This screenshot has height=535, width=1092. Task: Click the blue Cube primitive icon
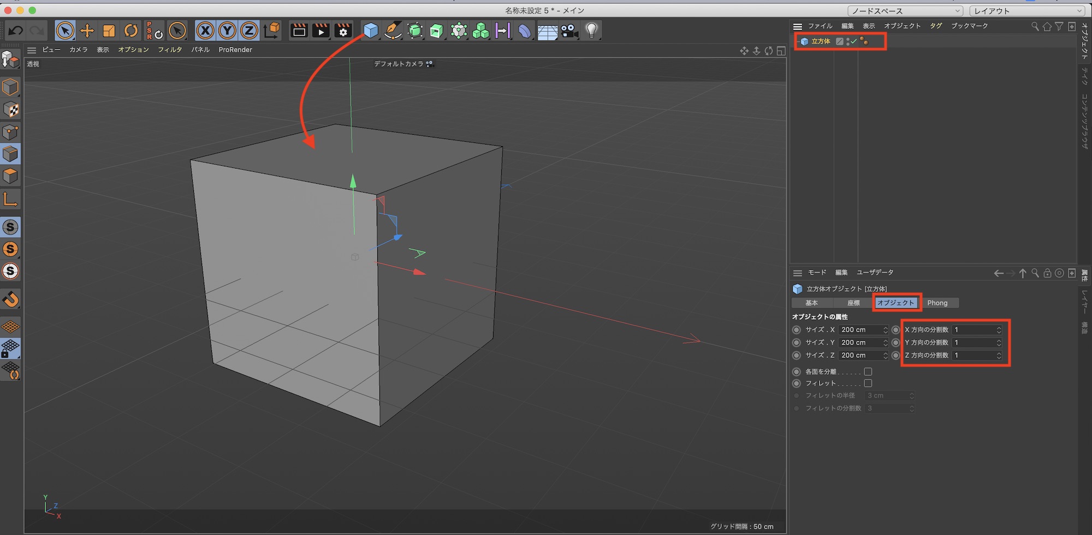[371, 31]
